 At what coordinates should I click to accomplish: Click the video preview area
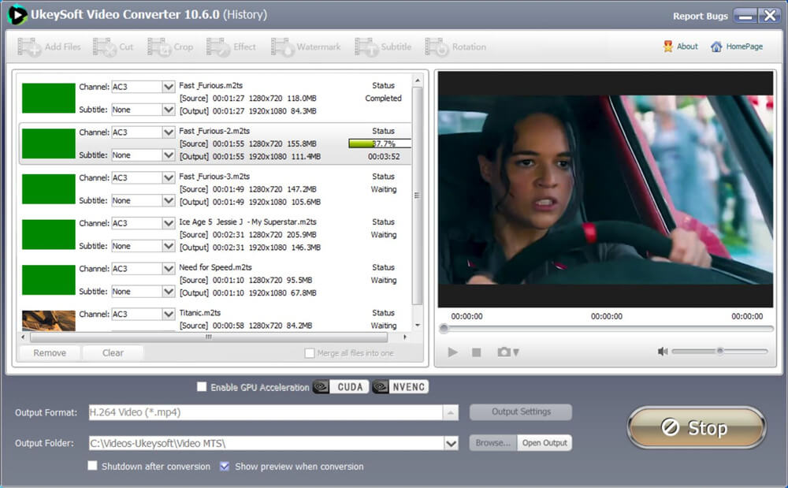(605, 189)
